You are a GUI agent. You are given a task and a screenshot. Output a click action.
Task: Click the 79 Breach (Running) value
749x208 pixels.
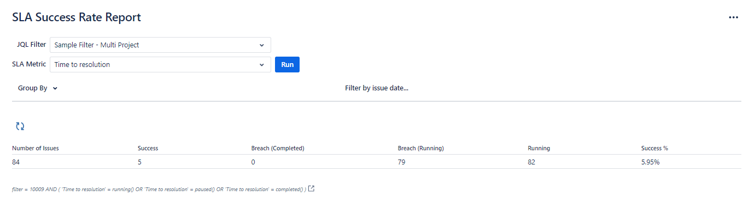point(401,162)
